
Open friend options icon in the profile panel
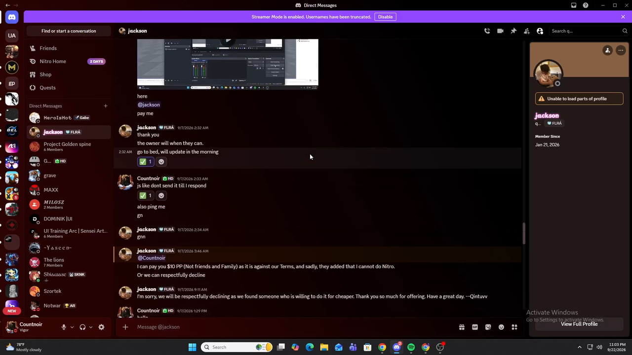pyautogui.click(x=608, y=50)
